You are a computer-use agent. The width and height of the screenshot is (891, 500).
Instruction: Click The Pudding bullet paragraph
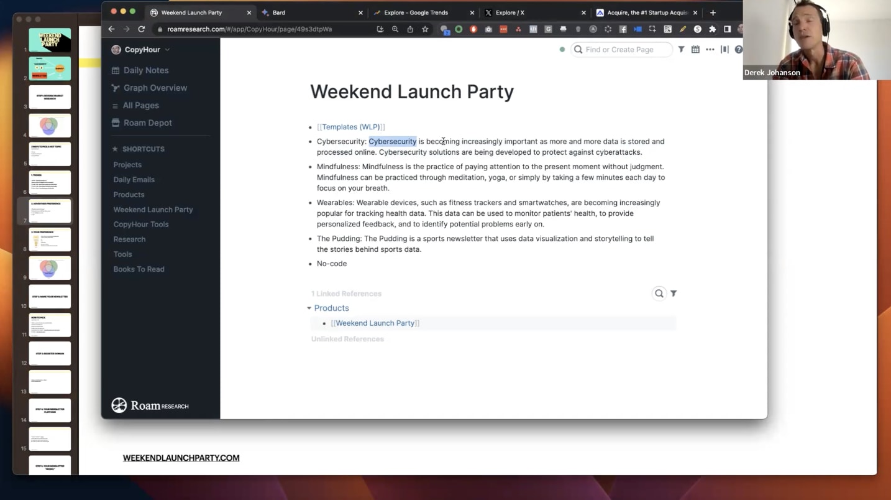[x=485, y=244]
